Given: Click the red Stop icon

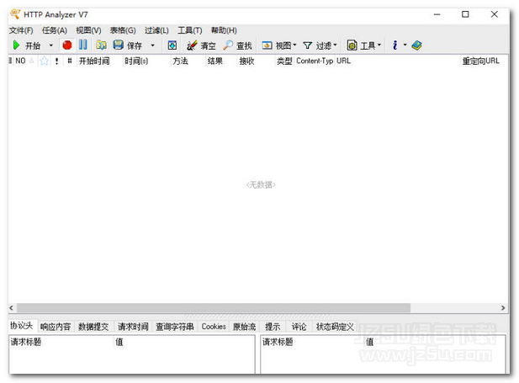Looking at the screenshot, I should 67,45.
